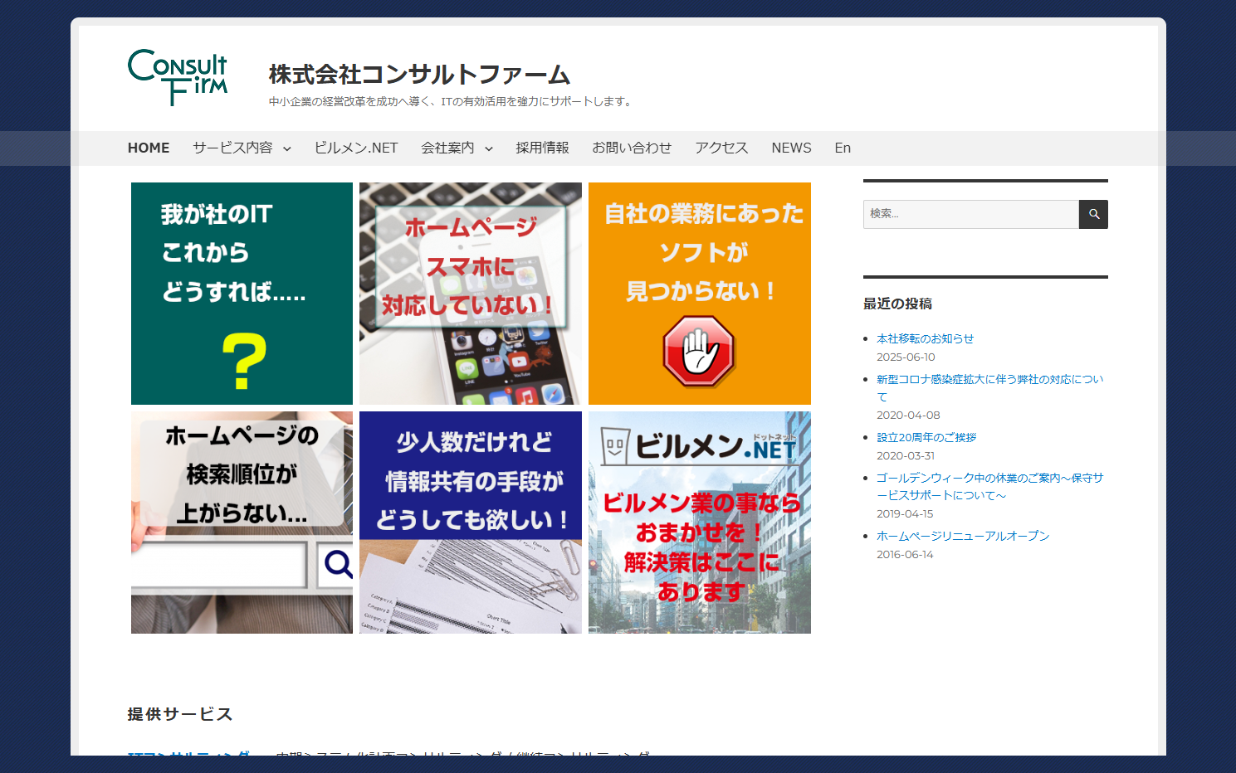Click the ビルメン.NET banner image
1236x773 pixels.
coord(699,523)
